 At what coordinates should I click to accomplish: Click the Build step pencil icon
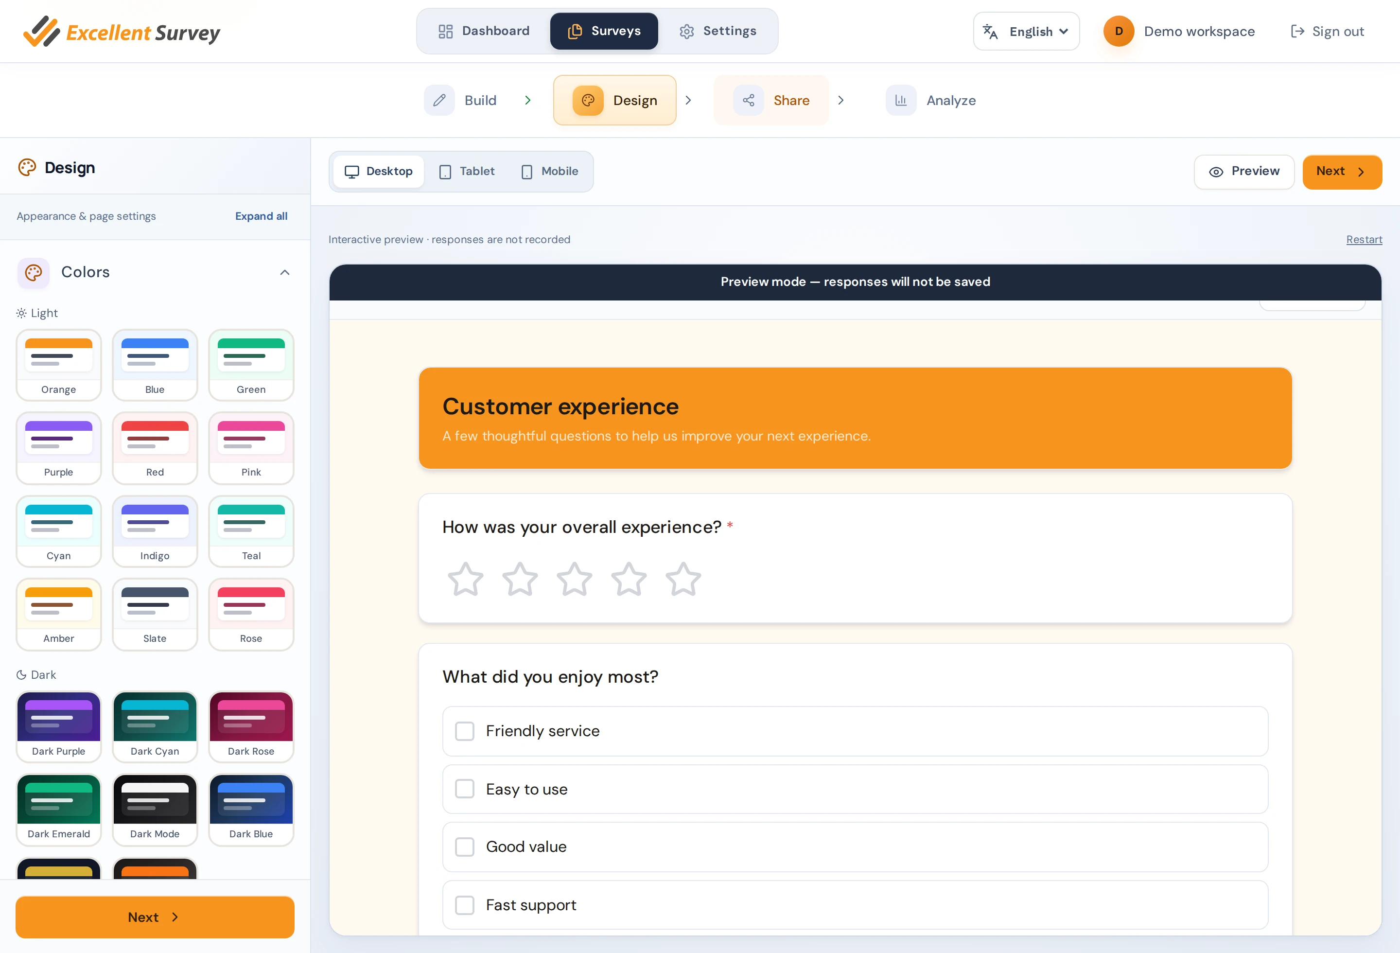pos(439,100)
